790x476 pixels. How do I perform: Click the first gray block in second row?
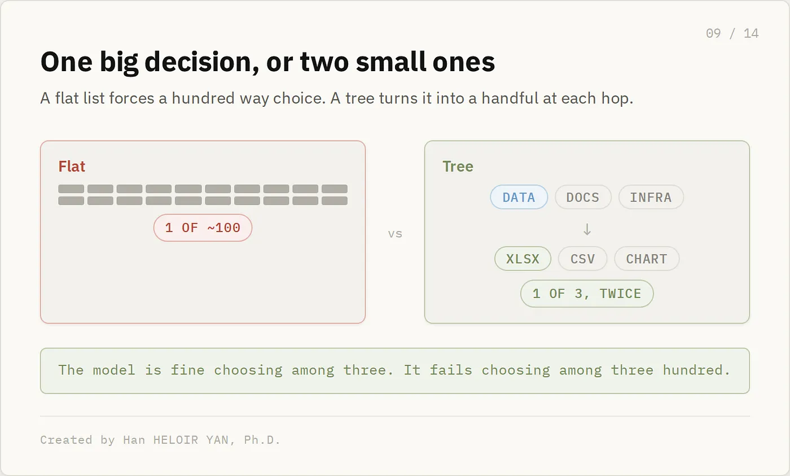71,200
